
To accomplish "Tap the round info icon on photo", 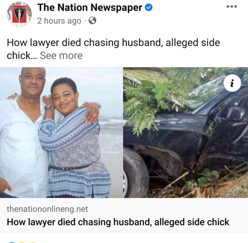I will click(x=232, y=83).
